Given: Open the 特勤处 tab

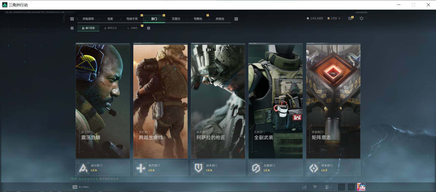Looking at the screenshot, I should 198,19.
